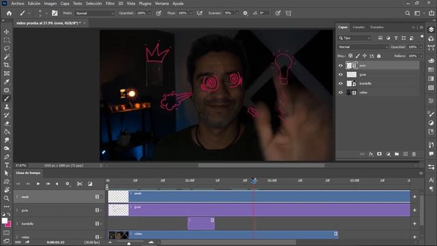Viewport: 437px width, 246px height.
Task: Step to next frame in timeline
Action: tap(48, 184)
